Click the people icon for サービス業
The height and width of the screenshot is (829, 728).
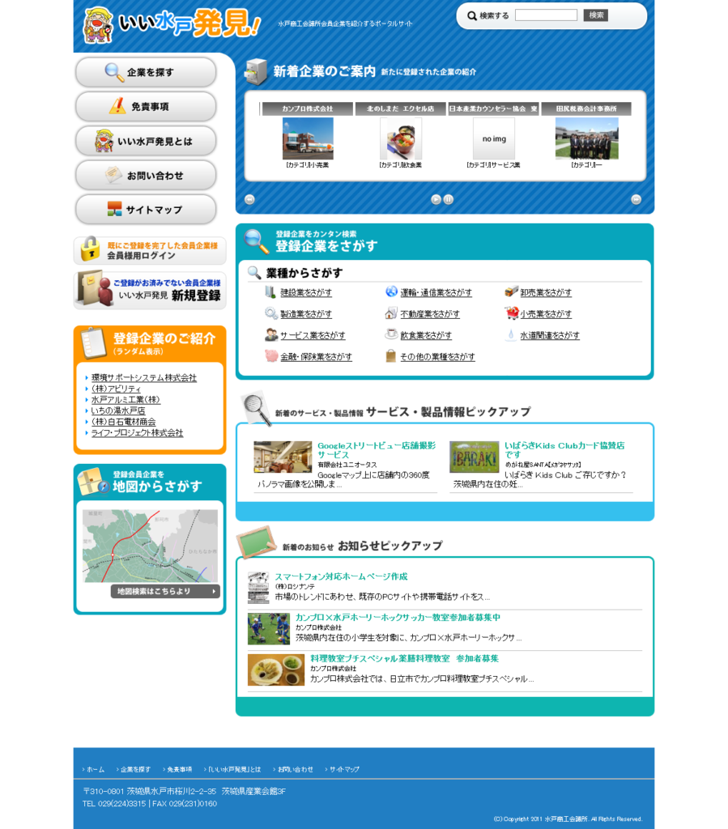(270, 334)
